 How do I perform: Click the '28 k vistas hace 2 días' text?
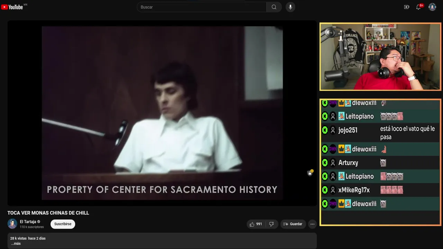28,238
